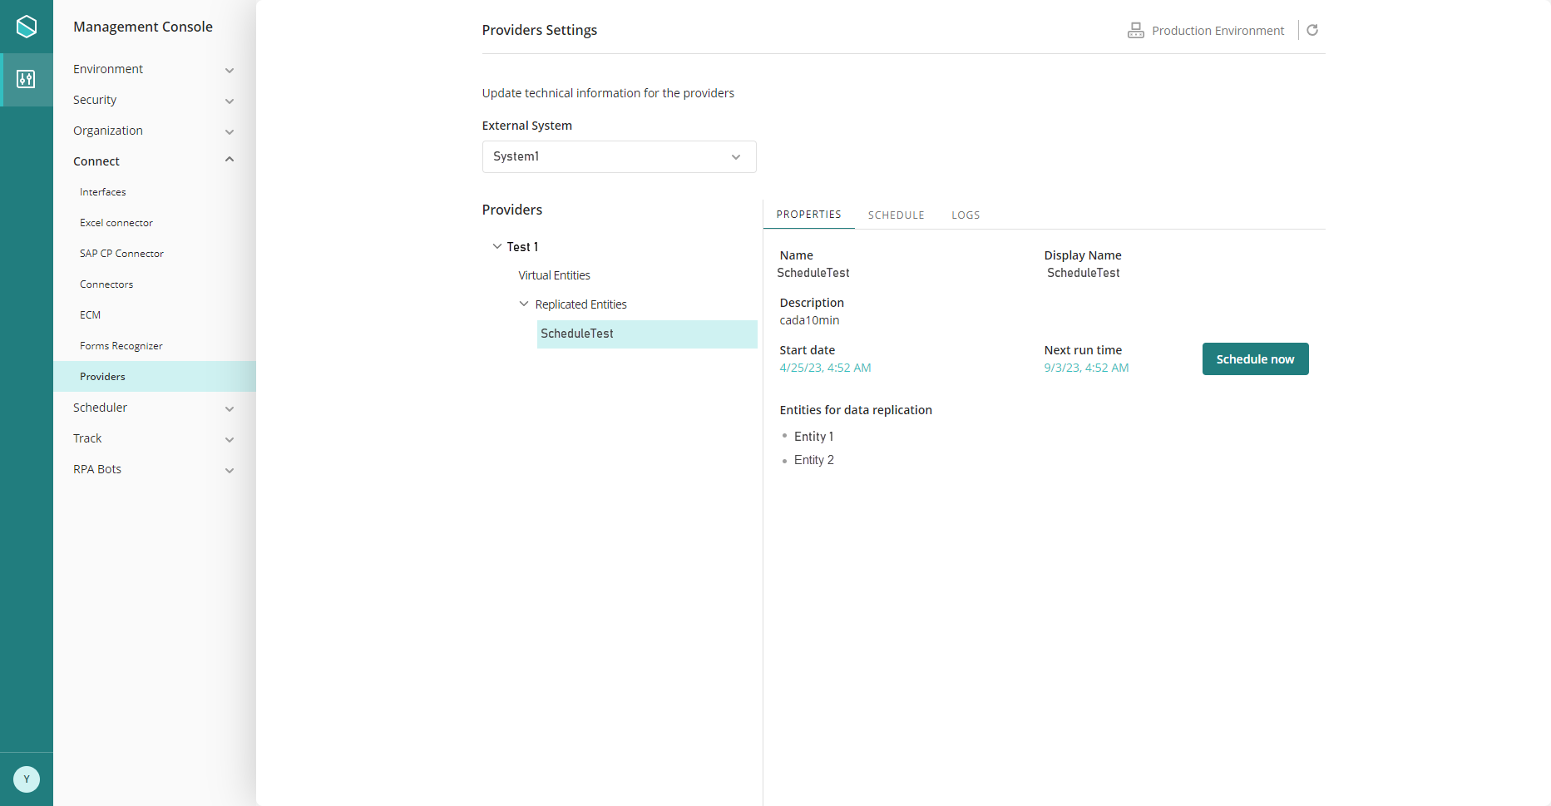
Task: Select ScheduleTest in the providers tree
Action: tap(647, 334)
